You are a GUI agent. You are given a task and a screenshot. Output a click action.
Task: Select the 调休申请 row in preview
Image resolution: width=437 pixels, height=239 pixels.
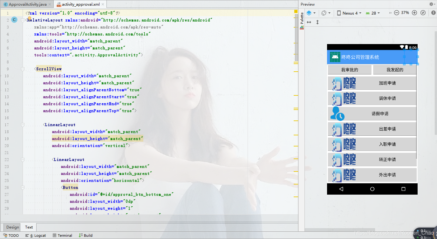(372, 98)
